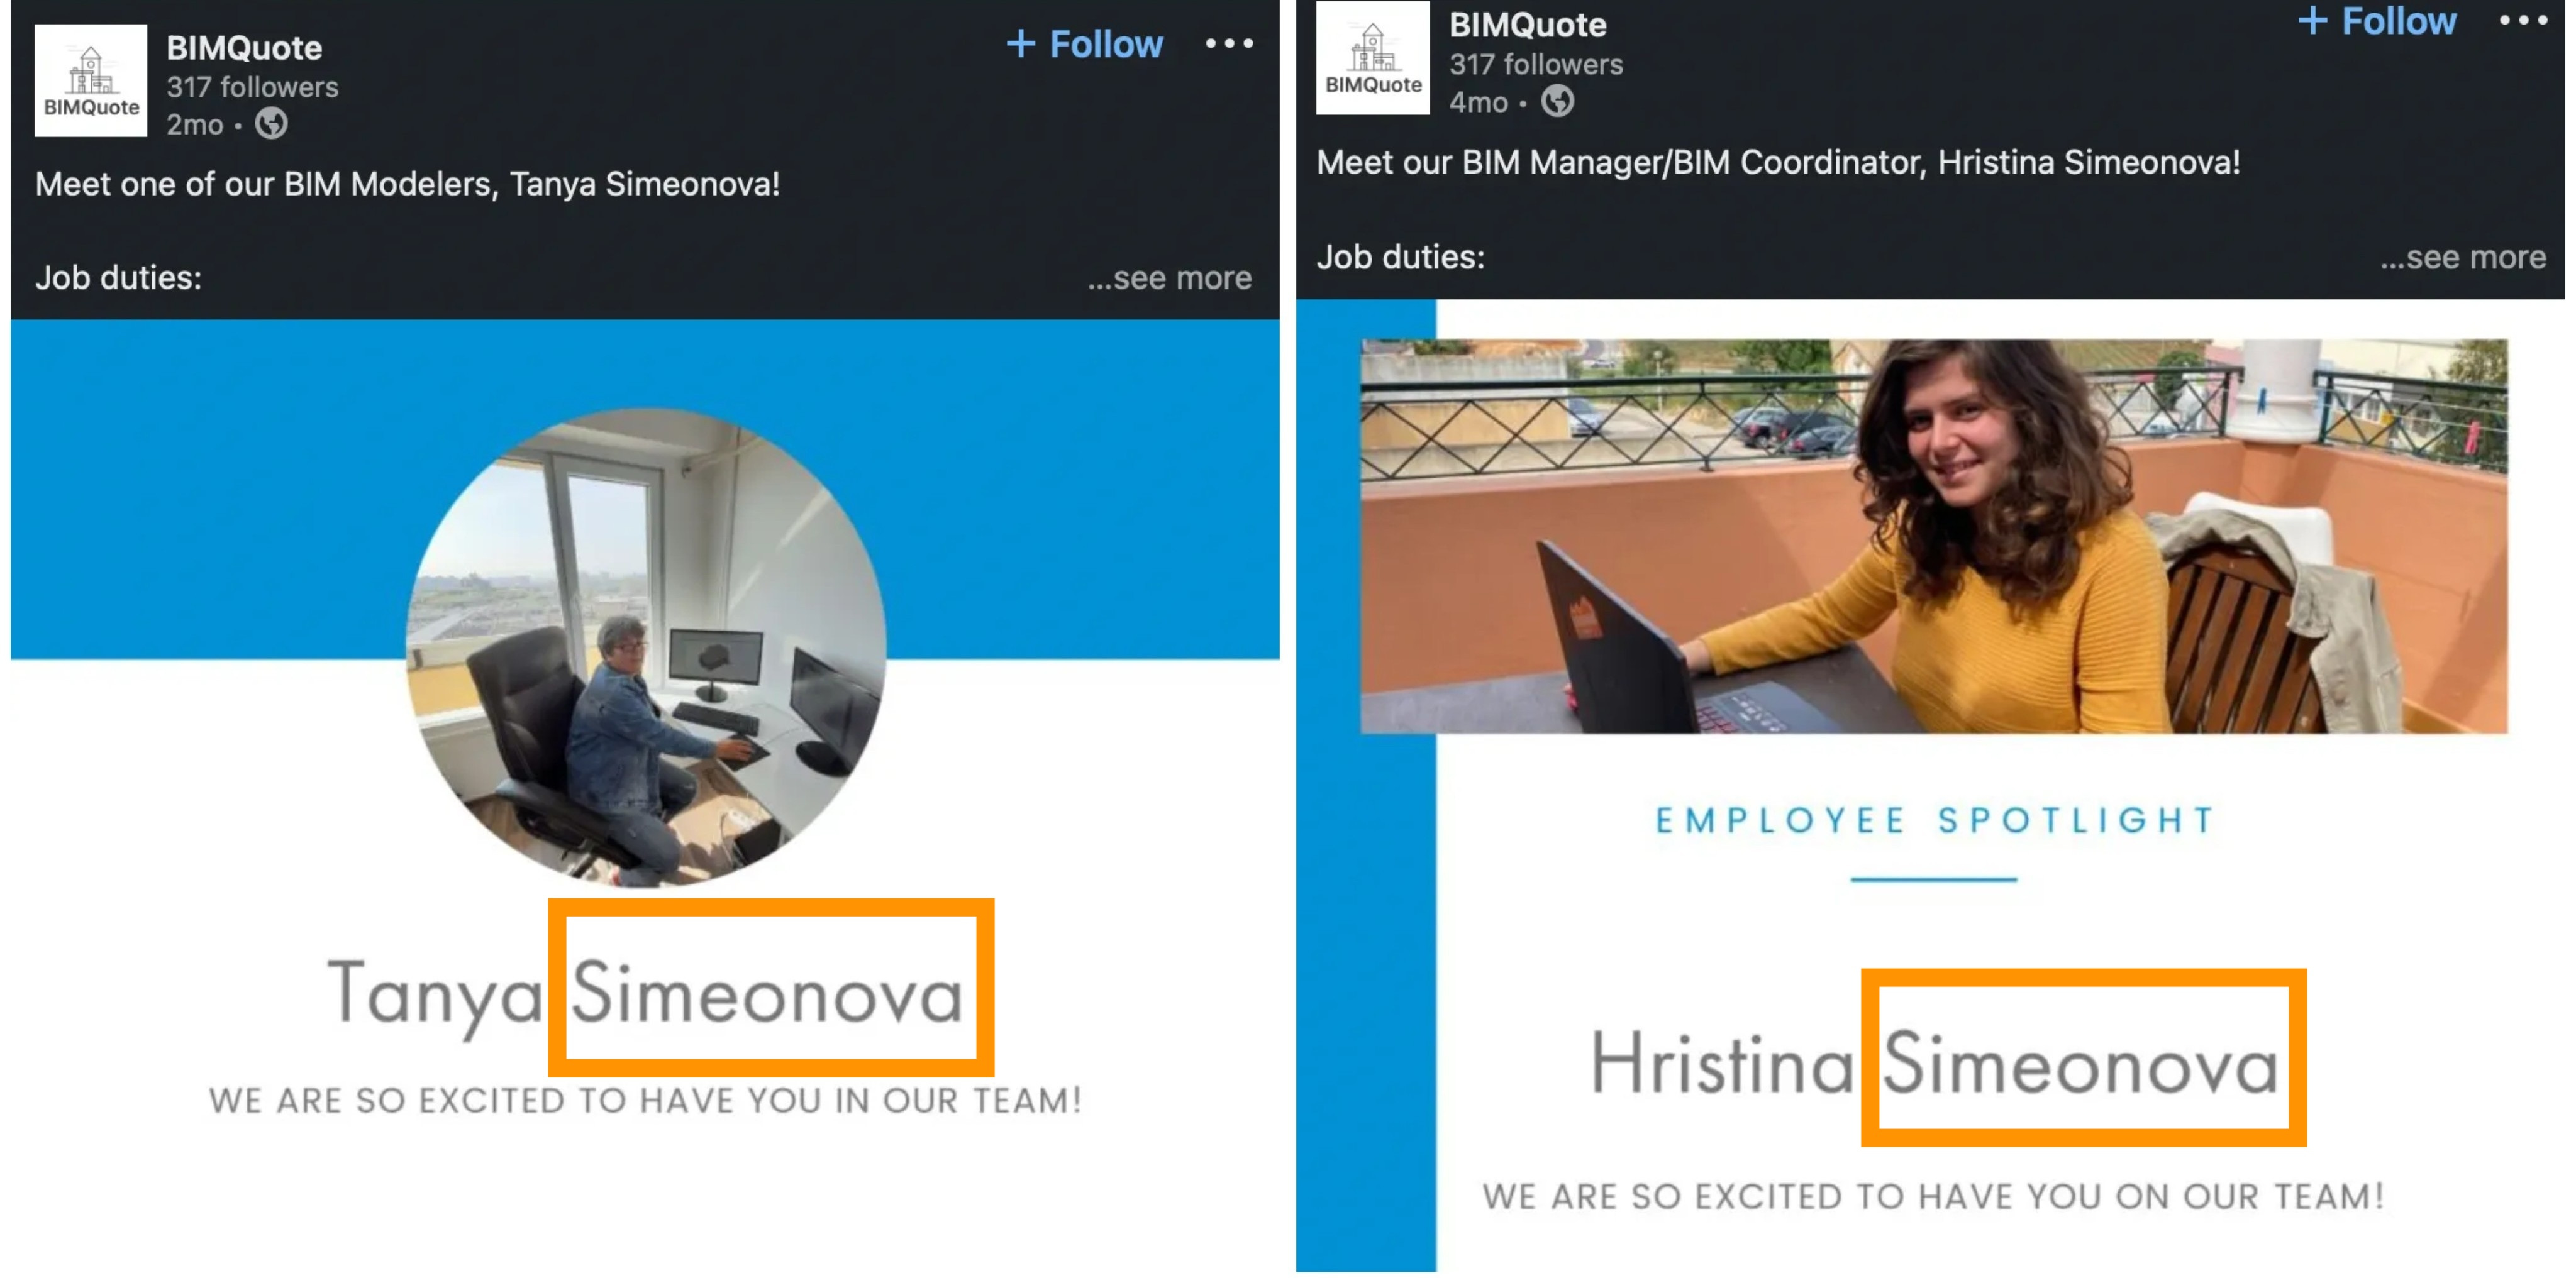
Task: Click the Meet our BIM Manager post text
Action: click(x=1778, y=162)
